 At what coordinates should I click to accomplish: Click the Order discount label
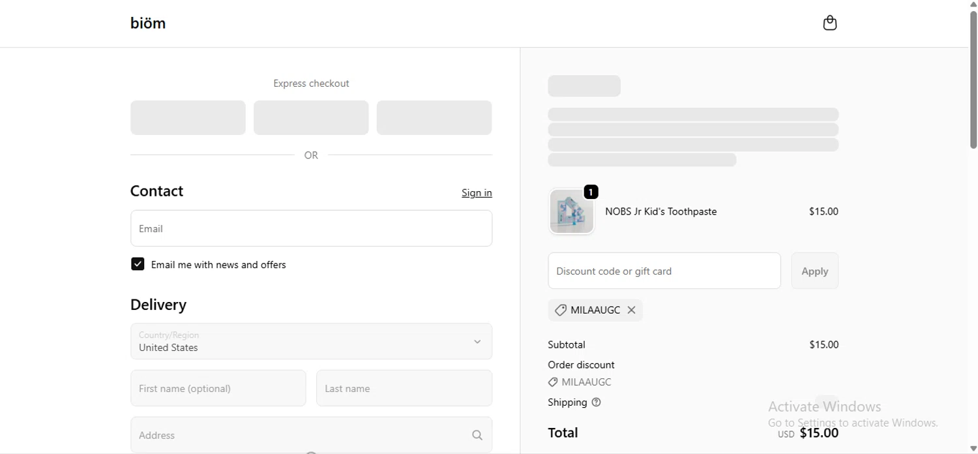click(x=581, y=365)
